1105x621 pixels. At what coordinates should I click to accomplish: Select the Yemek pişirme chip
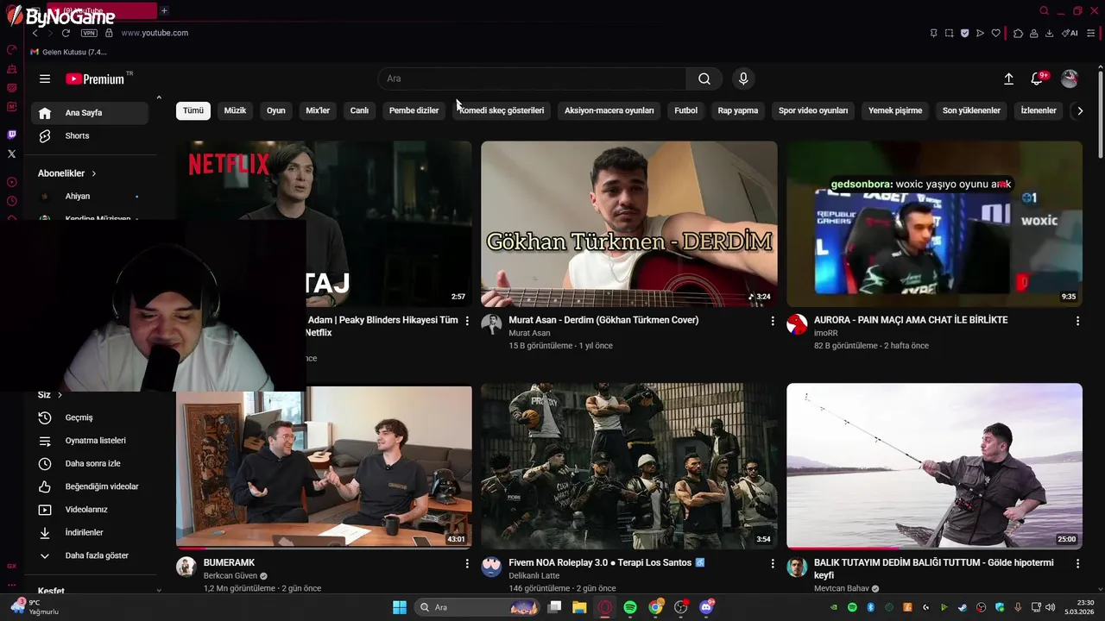coord(895,110)
